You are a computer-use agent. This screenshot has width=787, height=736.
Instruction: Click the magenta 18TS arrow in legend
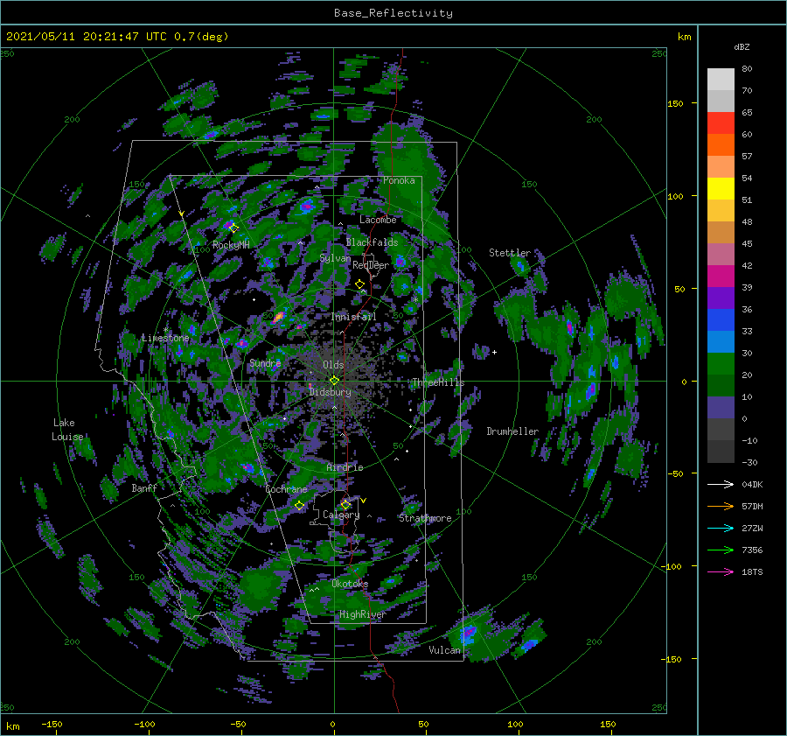point(721,571)
